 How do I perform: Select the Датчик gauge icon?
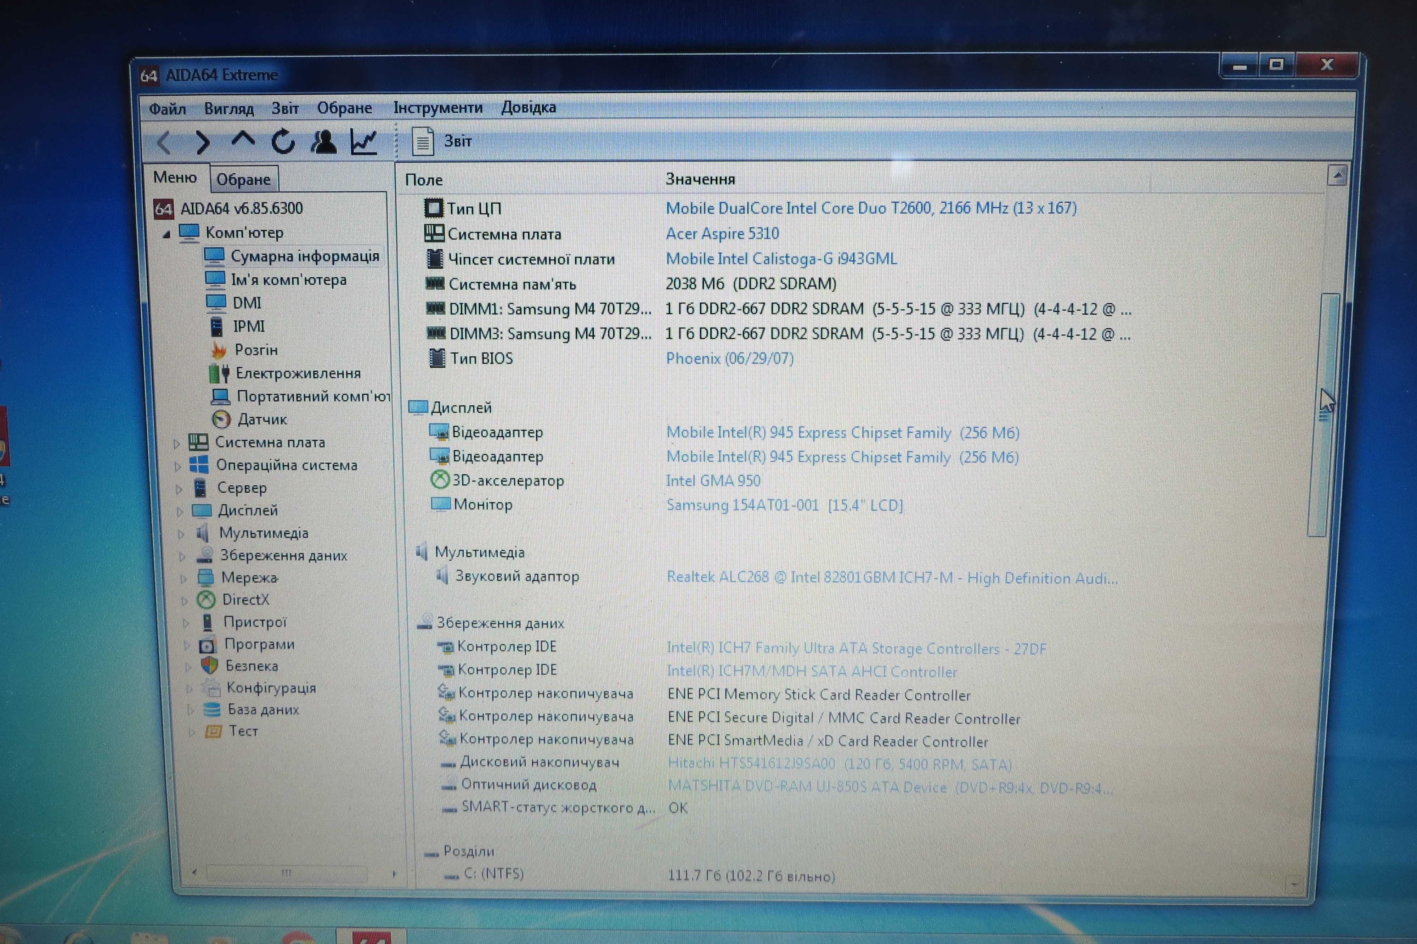(x=221, y=419)
